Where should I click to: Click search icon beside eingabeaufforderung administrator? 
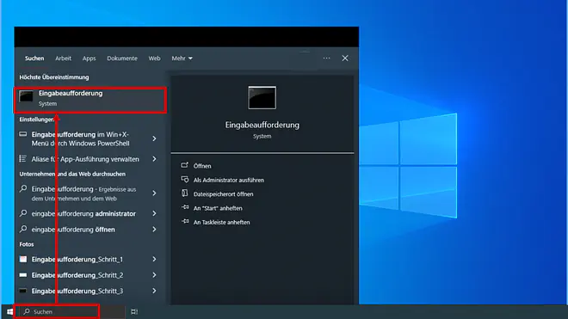(x=23, y=213)
